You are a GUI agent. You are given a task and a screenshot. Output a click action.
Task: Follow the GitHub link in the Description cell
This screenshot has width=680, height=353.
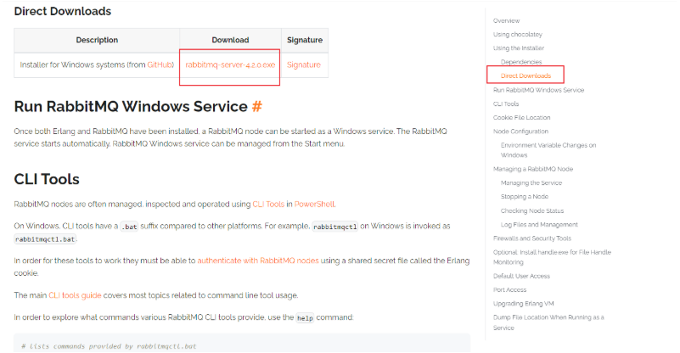[x=160, y=64]
